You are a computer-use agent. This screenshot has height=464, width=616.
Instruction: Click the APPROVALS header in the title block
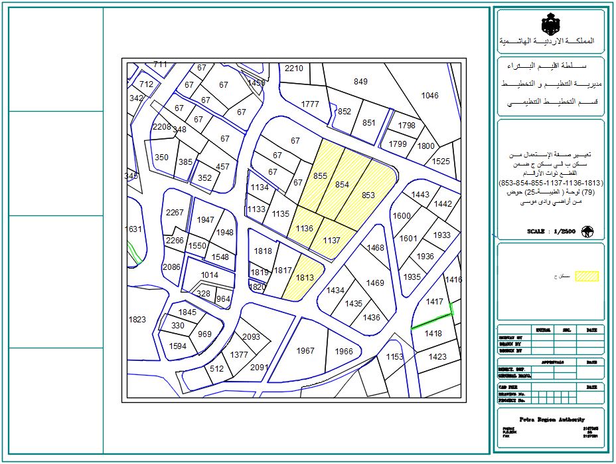click(552, 362)
